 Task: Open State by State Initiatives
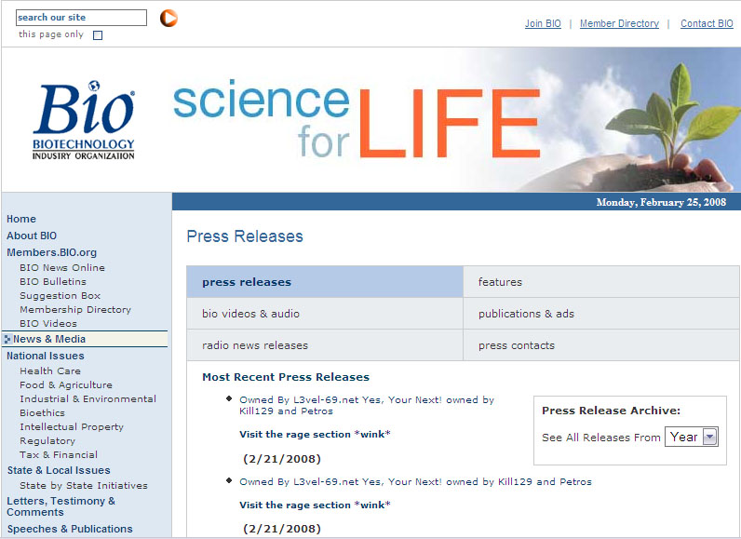click(84, 486)
